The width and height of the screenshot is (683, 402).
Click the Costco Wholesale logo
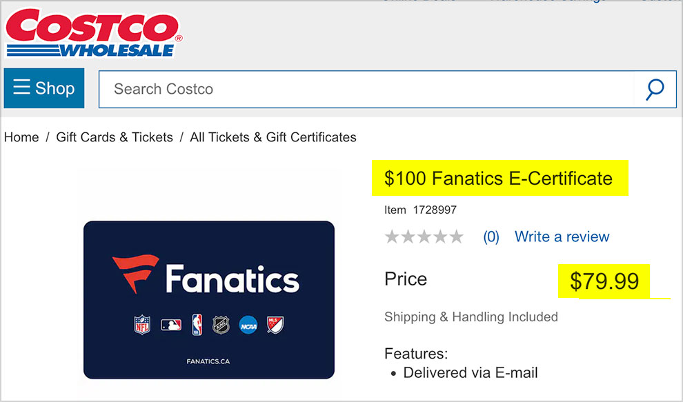click(x=93, y=34)
